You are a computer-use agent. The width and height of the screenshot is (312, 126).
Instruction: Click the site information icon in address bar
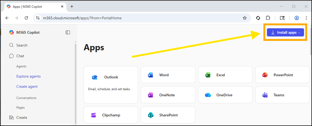38,18
